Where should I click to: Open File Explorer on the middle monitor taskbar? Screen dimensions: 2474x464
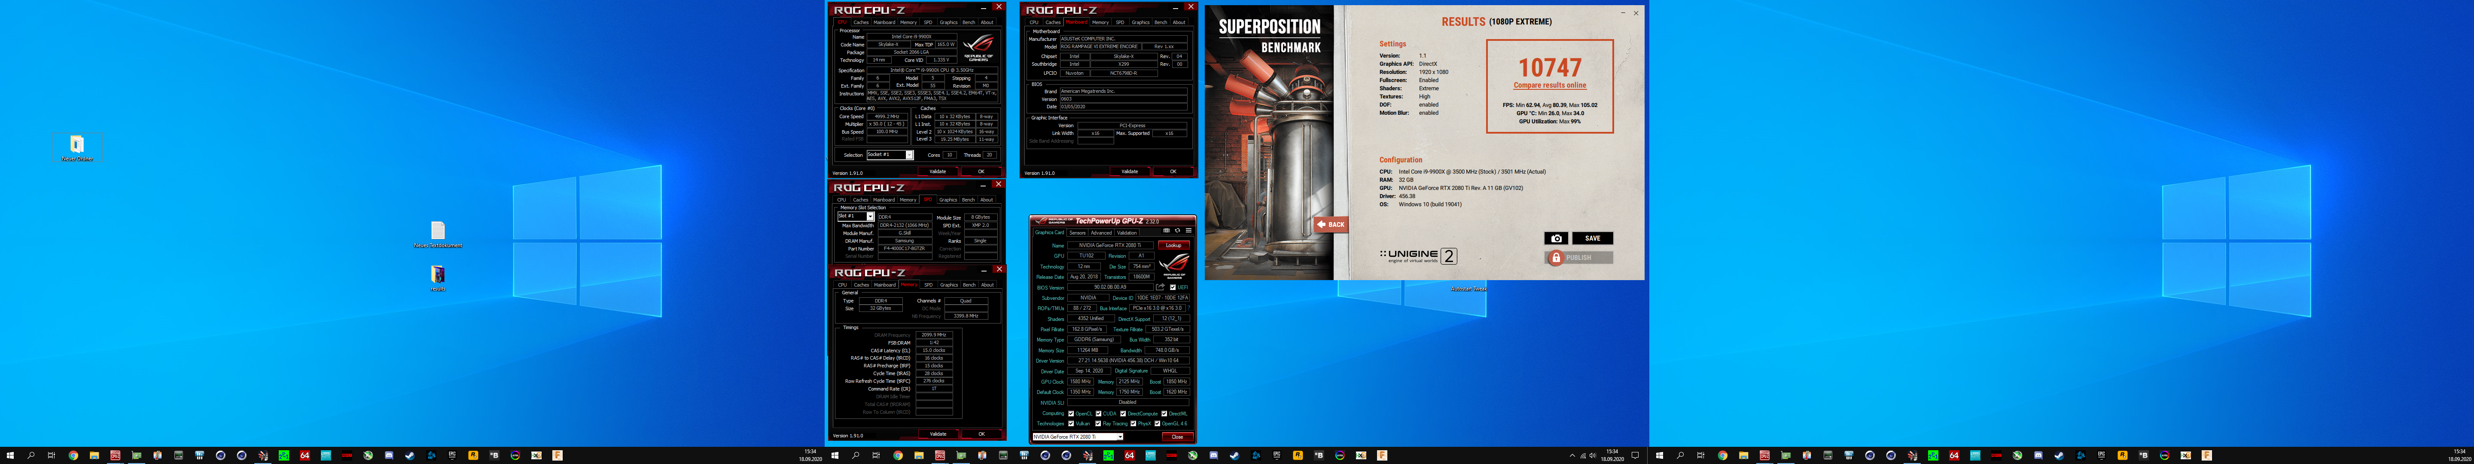tap(919, 455)
